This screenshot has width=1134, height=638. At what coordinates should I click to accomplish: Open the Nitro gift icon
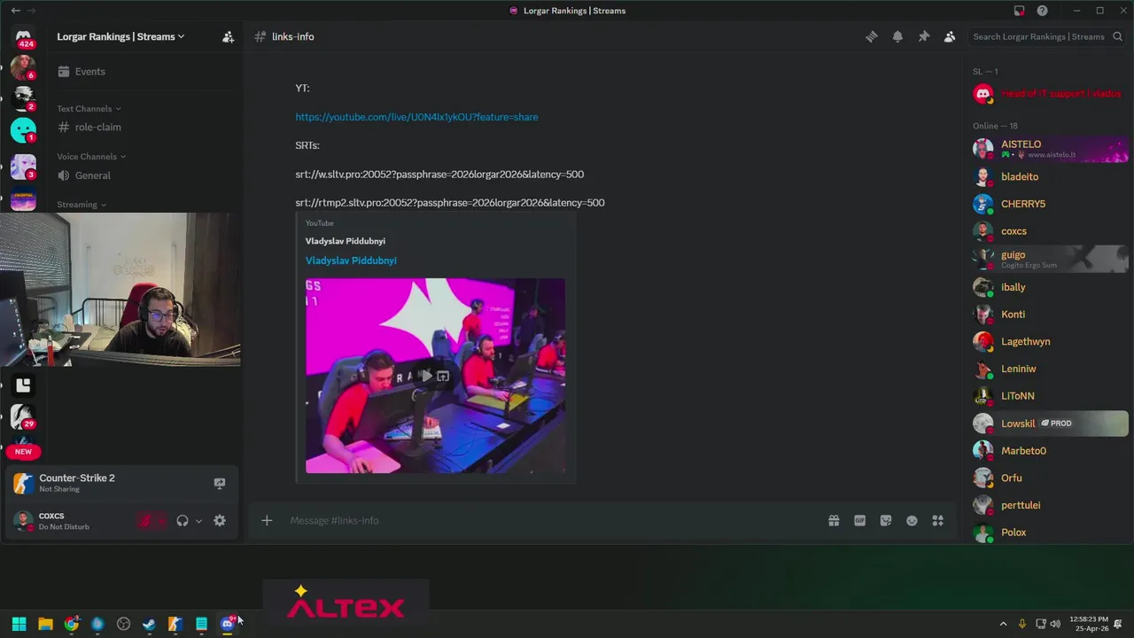coord(834,520)
